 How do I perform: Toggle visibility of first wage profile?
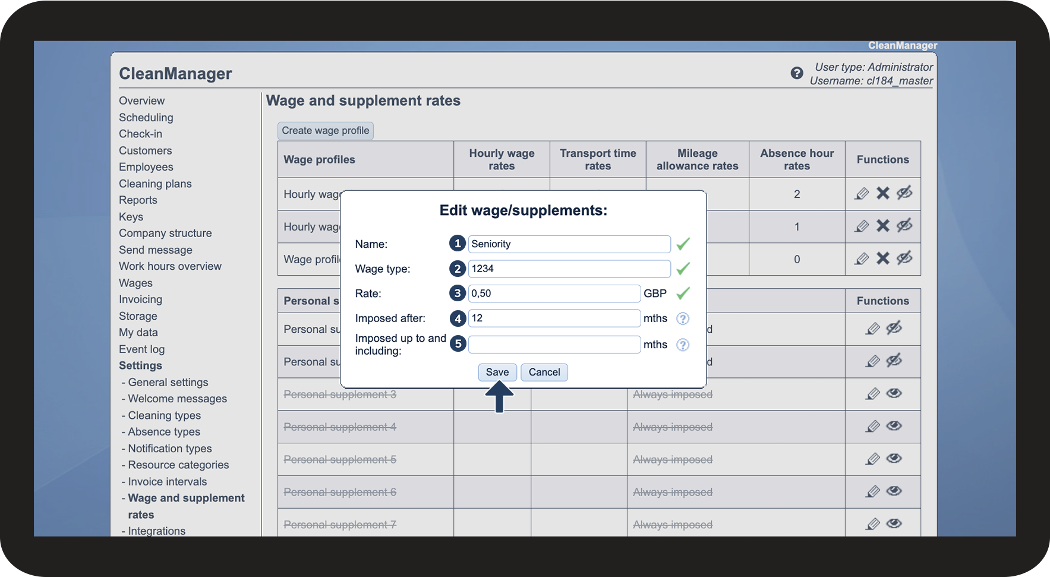(904, 193)
